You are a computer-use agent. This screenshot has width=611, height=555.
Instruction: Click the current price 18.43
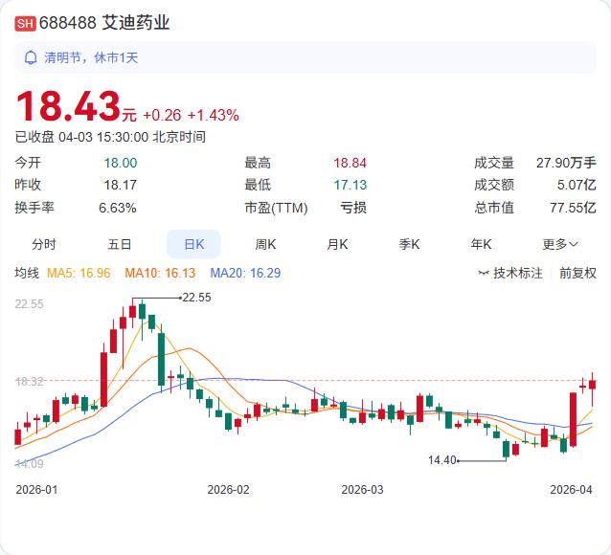coord(68,106)
